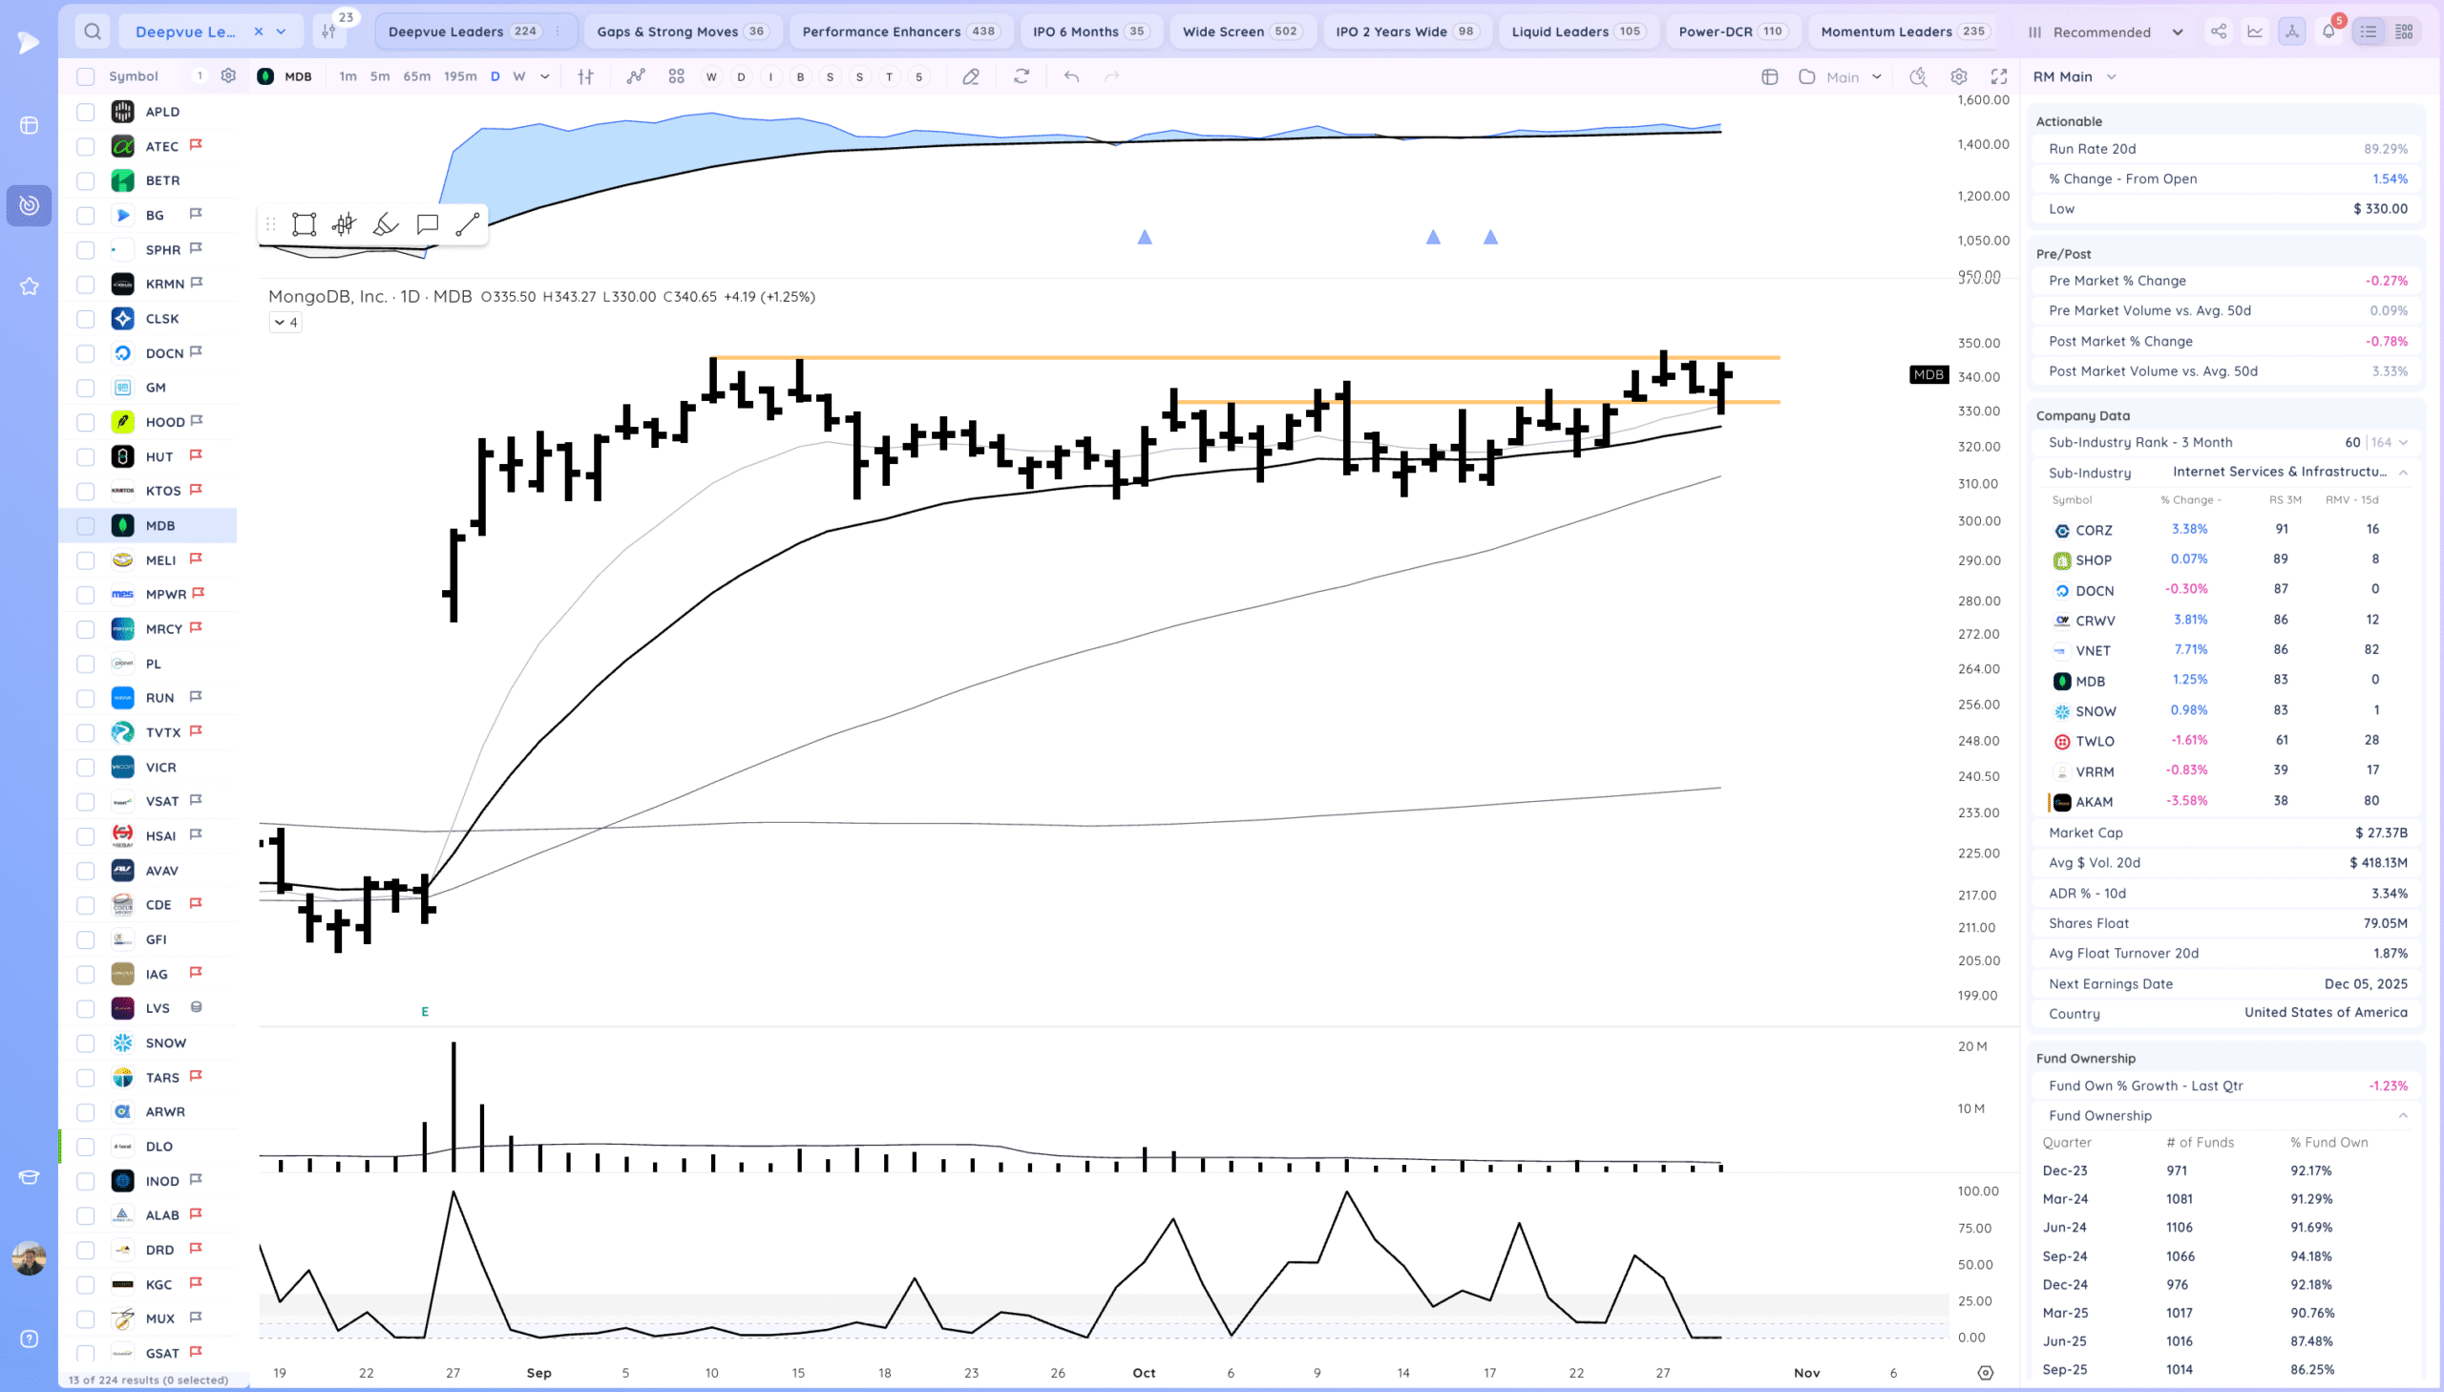Toggle the select-all Symbol checkbox
Image resolution: width=2444 pixels, height=1392 pixels.
[x=86, y=76]
